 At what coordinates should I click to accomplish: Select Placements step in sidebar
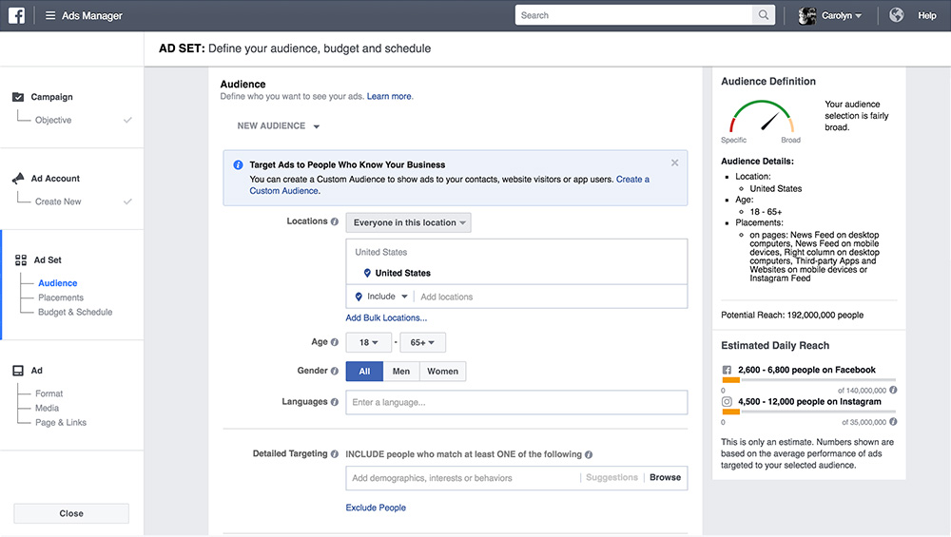[x=61, y=297]
